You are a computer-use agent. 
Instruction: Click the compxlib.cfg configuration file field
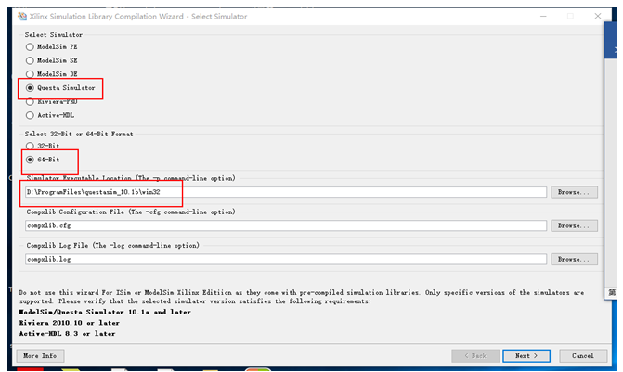pyautogui.click(x=286, y=225)
